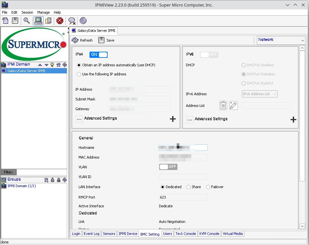Click the Filter input field

[42, 172]
